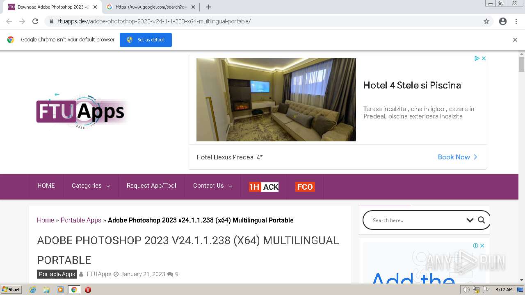Bookmark this page with the star icon
Screen dimensions: 525x295
[486, 21]
